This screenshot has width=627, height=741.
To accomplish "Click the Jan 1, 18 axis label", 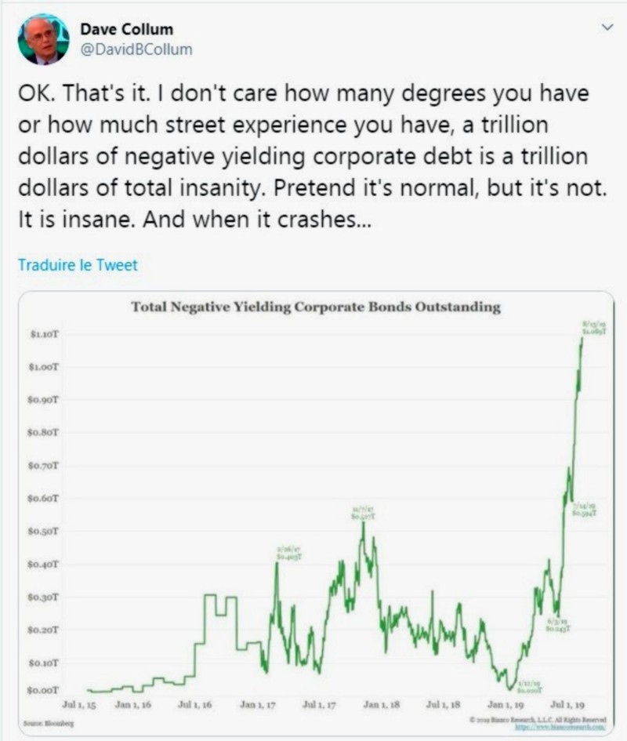I will [x=382, y=705].
